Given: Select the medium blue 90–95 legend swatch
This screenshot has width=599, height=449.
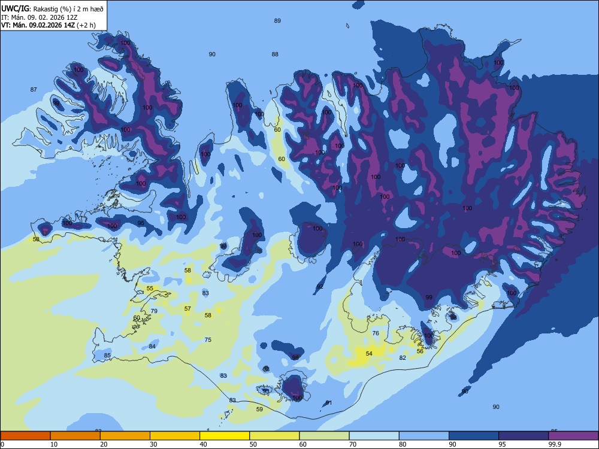Looking at the screenshot, I should point(474,436).
